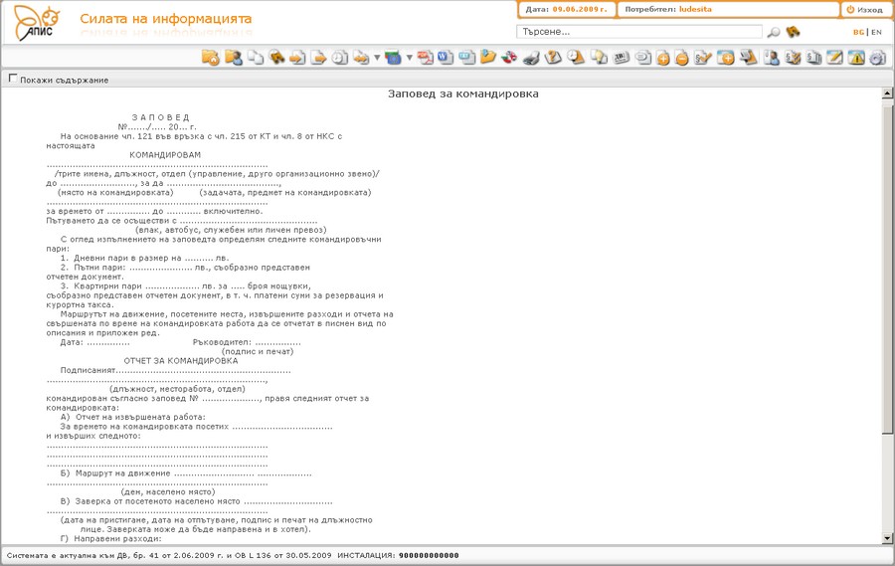Click the status text 'Системата е актуална към ДВ'
895x566 pixels.
click(x=68, y=555)
